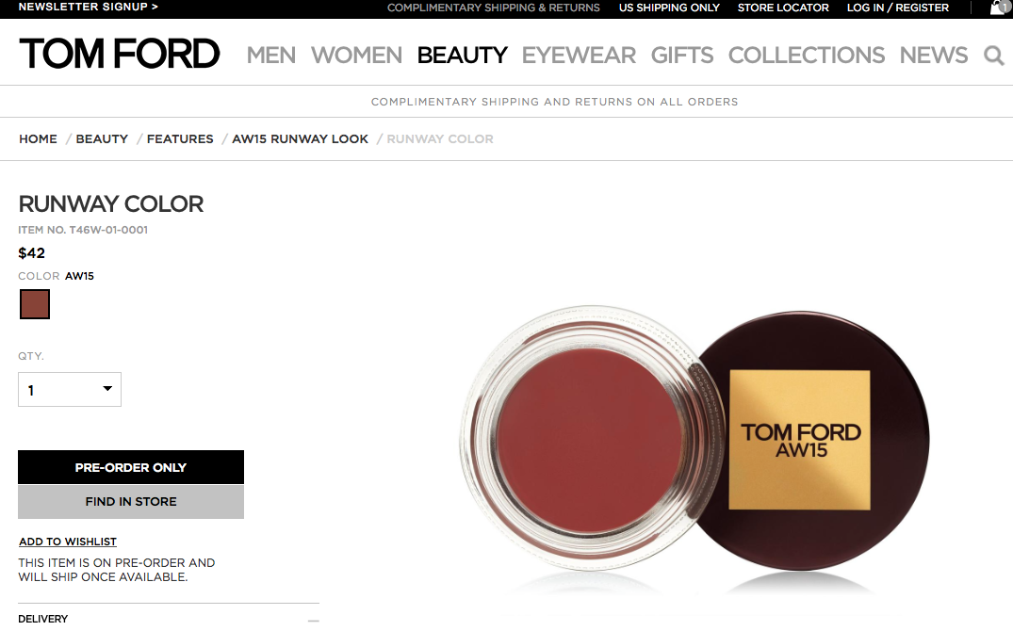1013x631 pixels.
Task: Navigate to Home breadcrumb
Action: (38, 138)
